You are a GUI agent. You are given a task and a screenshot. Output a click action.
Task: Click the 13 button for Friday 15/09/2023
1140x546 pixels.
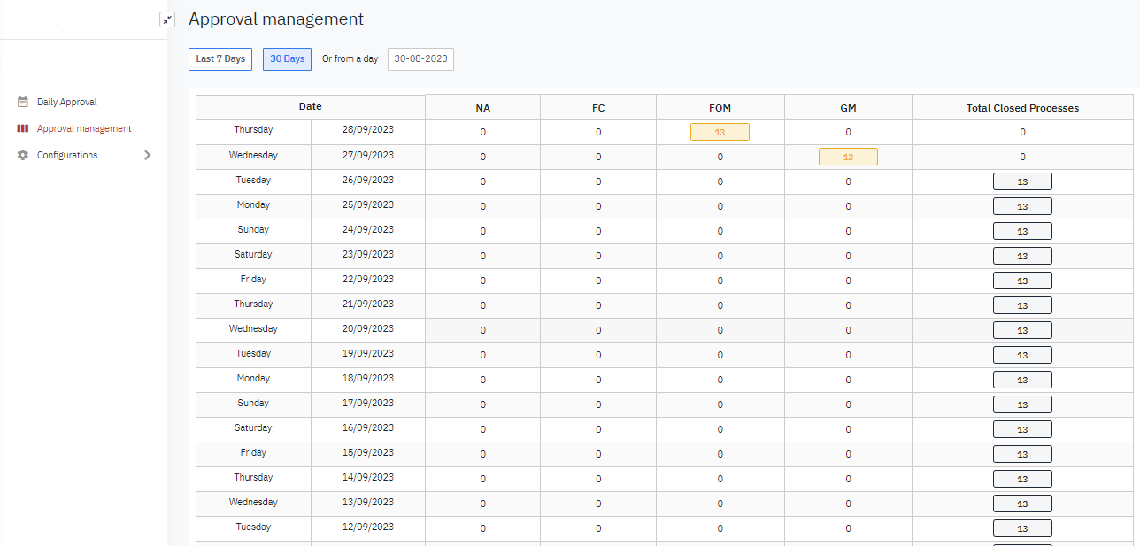click(1022, 453)
